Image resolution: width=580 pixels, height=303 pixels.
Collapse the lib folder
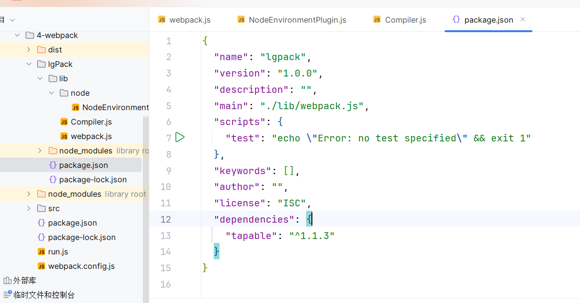click(40, 78)
